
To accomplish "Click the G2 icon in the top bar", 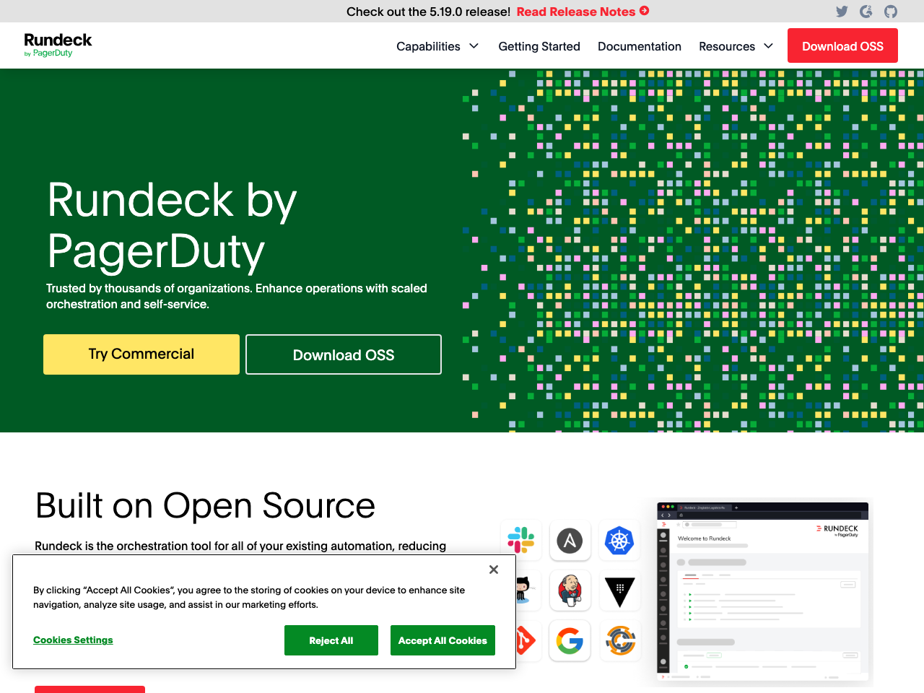I will click(x=866, y=11).
